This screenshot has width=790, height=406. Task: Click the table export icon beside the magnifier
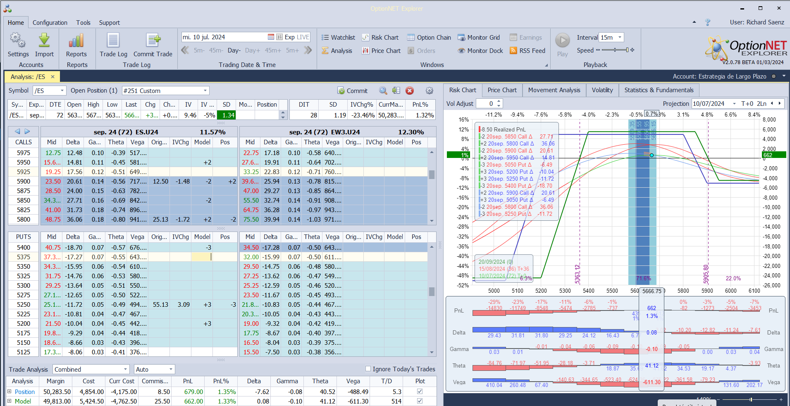(396, 91)
